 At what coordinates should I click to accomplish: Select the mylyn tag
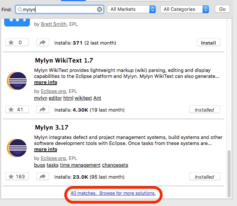click(x=41, y=98)
